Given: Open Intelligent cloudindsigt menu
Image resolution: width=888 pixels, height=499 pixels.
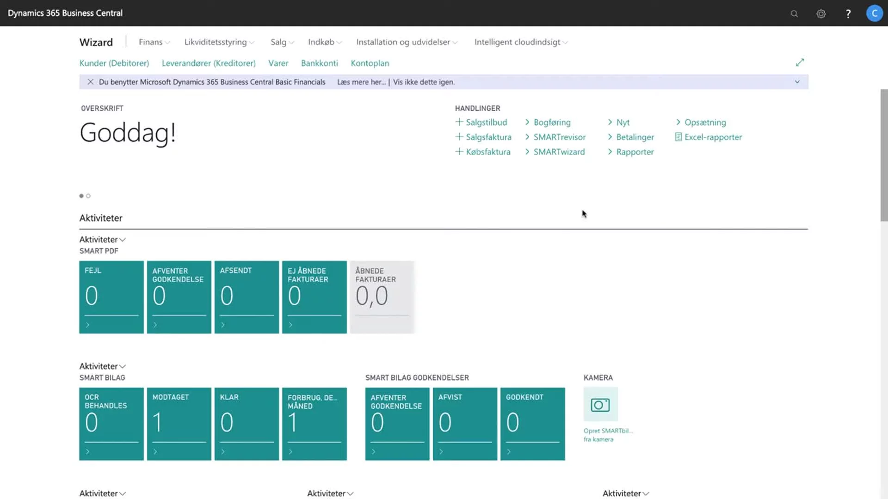Looking at the screenshot, I should click(x=521, y=42).
